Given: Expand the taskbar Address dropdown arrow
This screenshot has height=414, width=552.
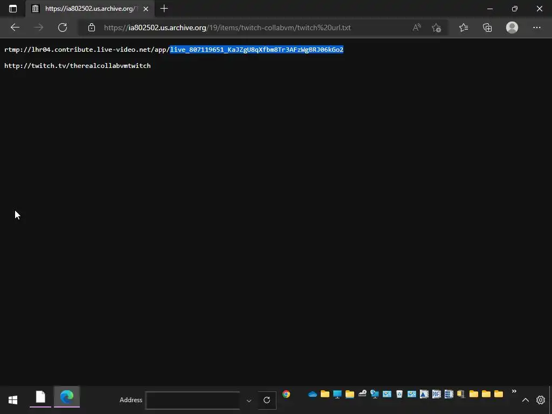Looking at the screenshot, I should (x=249, y=401).
